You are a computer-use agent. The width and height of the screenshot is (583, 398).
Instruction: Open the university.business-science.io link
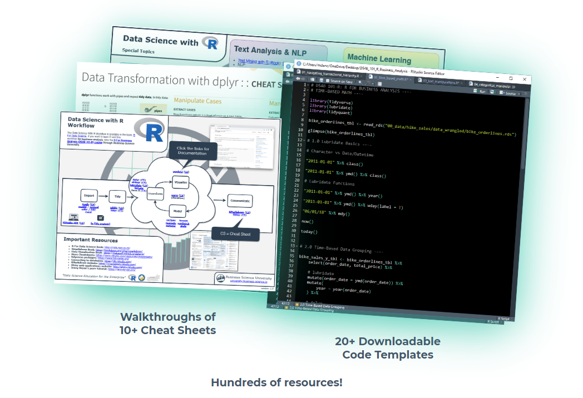[248, 281]
